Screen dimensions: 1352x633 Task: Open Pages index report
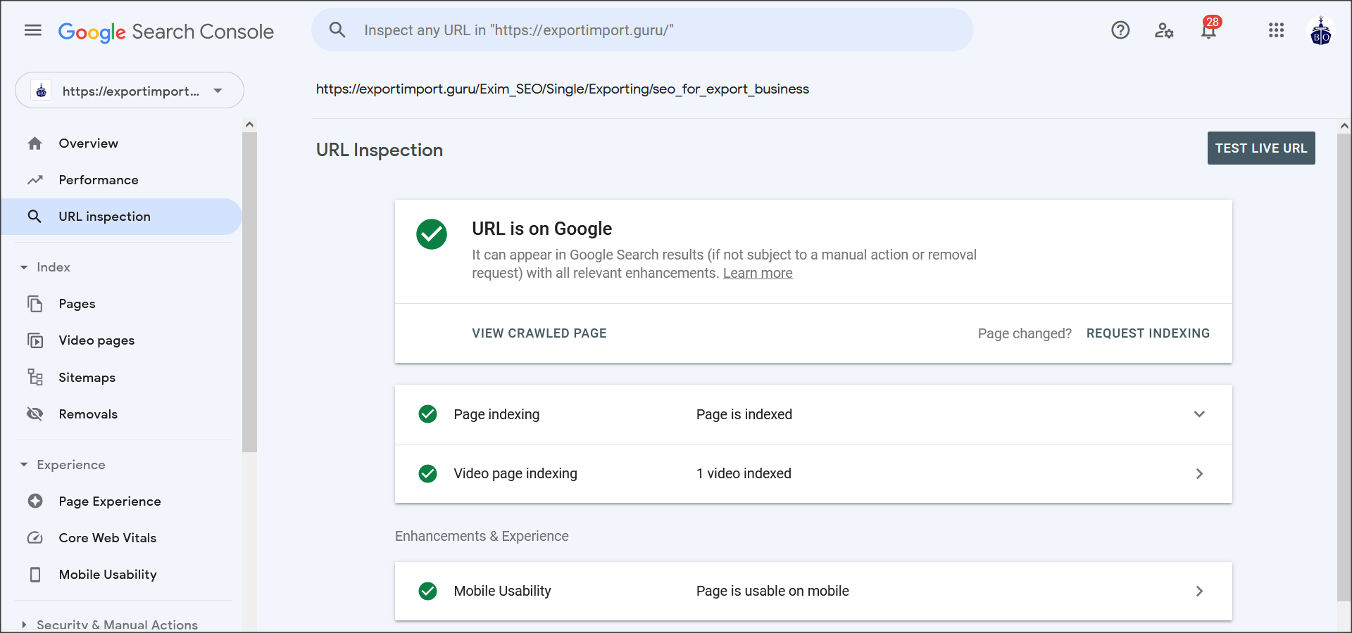[x=77, y=304]
